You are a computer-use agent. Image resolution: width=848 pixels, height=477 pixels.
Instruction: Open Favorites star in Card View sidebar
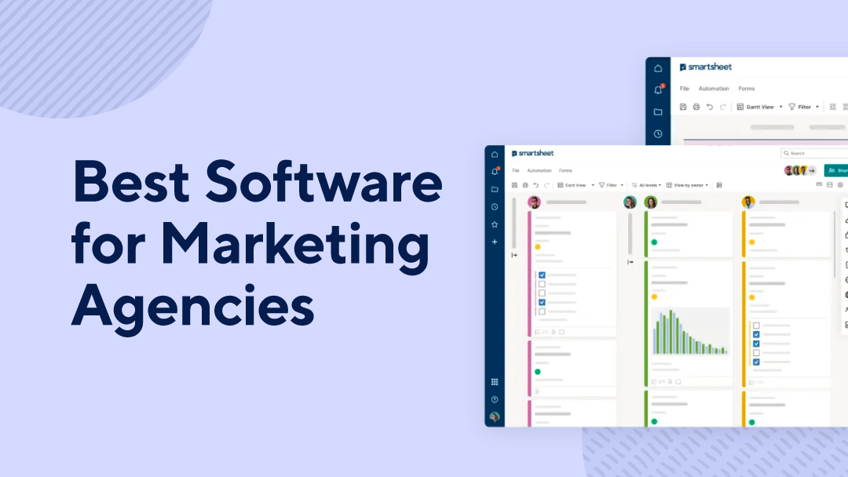[495, 224]
